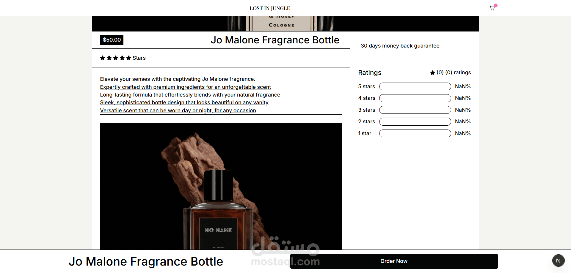
Task: Click 'Elevate your senses' description sentence
Action: click(x=178, y=79)
